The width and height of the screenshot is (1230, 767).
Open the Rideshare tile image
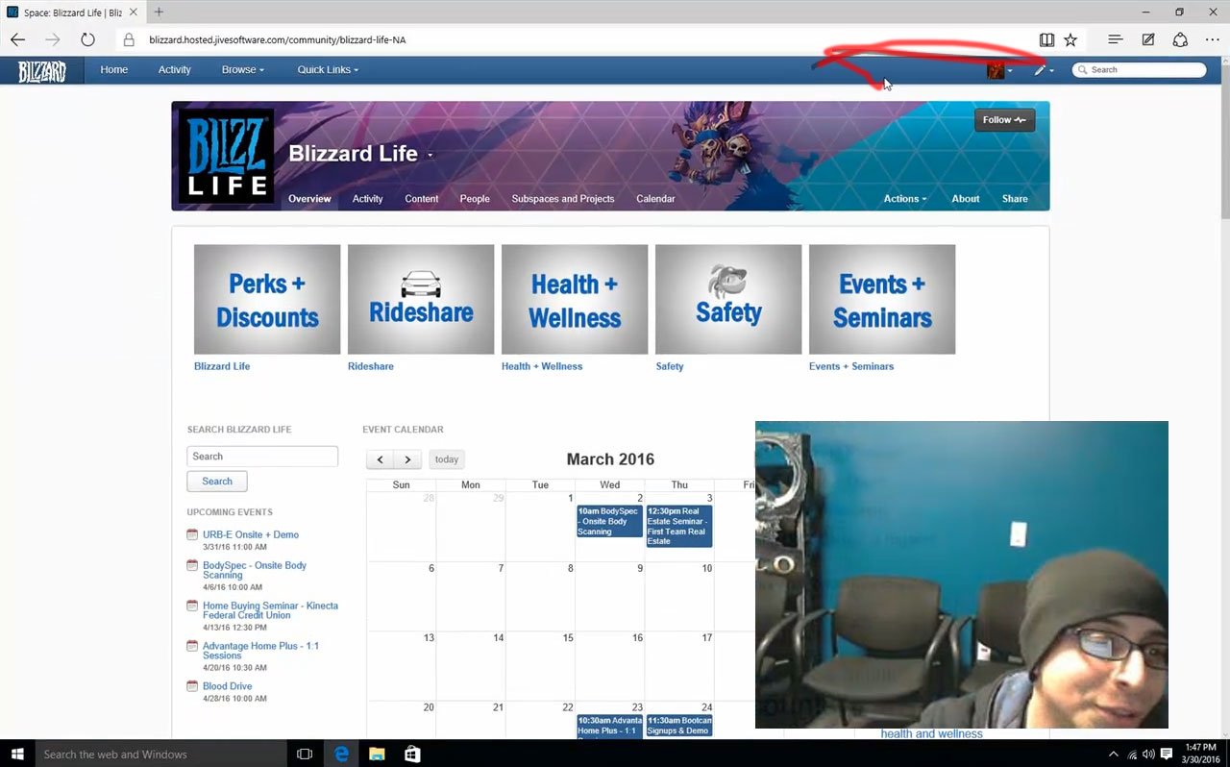point(421,300)
